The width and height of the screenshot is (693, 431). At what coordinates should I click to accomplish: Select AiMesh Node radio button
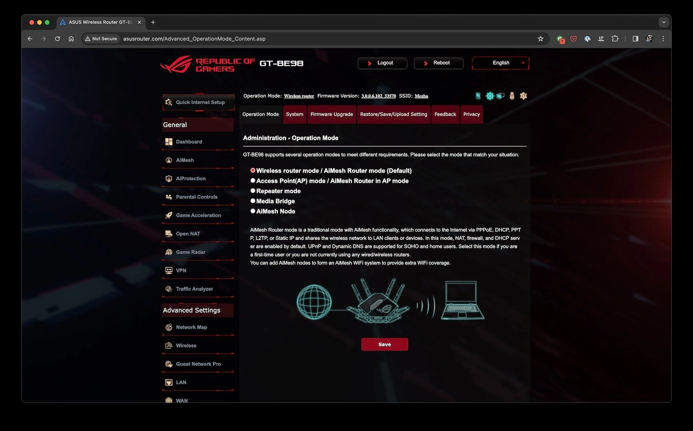pyautogui.click(x=253, y=211)
